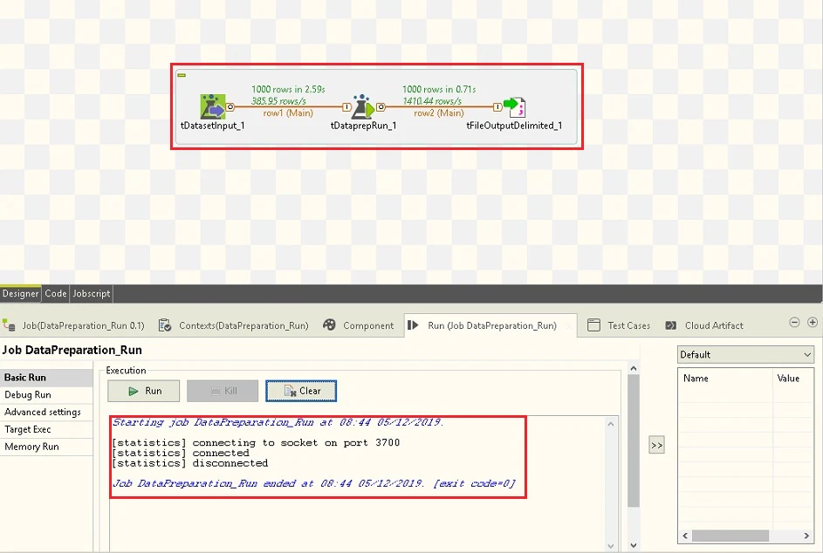The width and height of the screenshot is (823, 553).
Task: Select Target Exec in the side list
Action: point(46,429)
